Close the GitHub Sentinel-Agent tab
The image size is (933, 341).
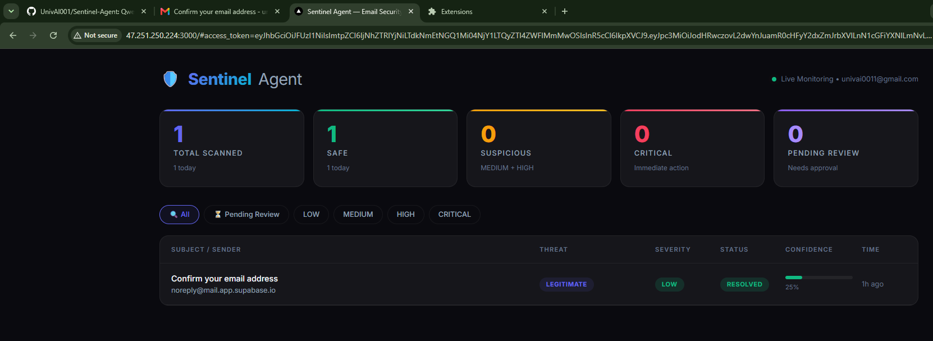click(144, 11)
